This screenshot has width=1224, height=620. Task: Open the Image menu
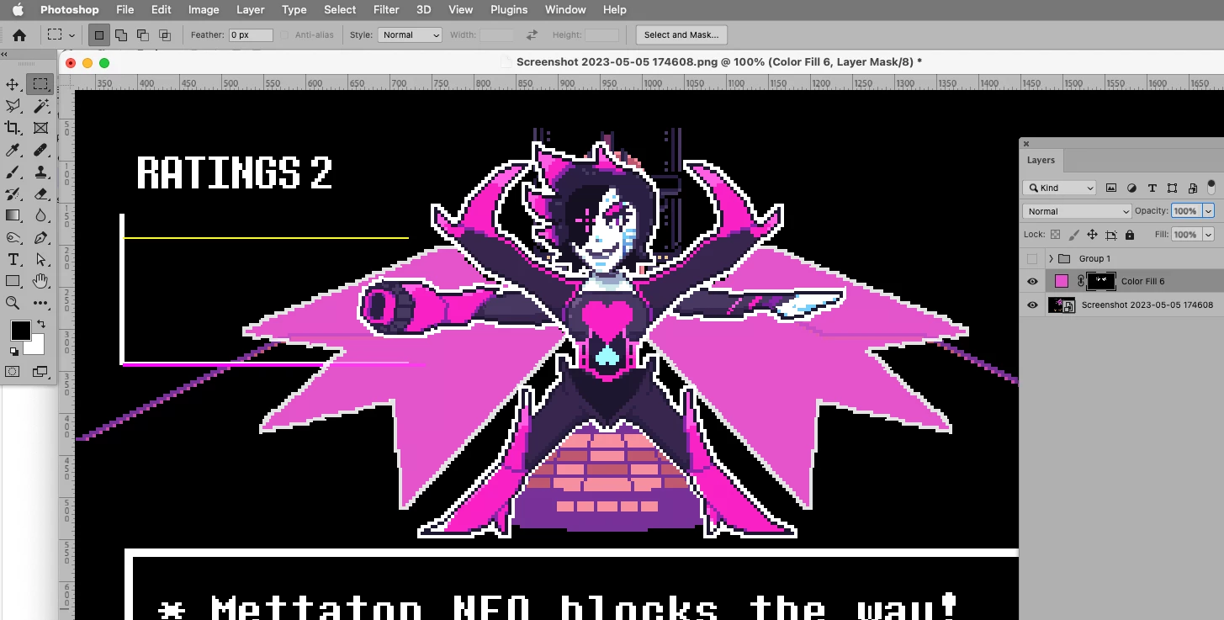204,9
